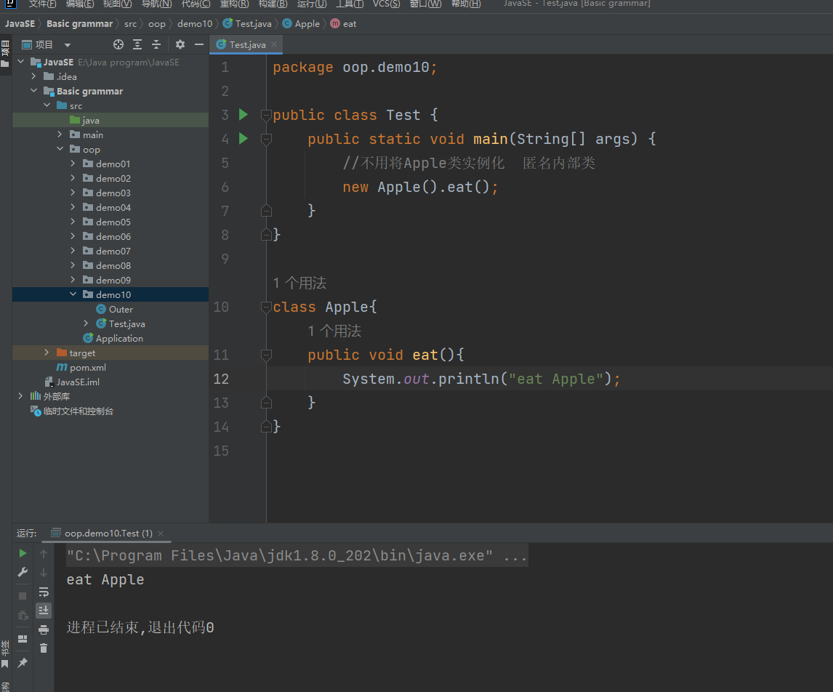
Task: Click the Expand All icon in project panel
Action: [137, 44]
